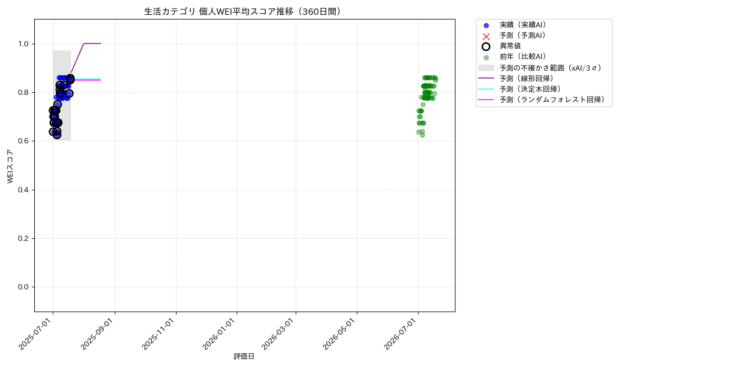Click the green dot marker in legend
The image size is (738, 369).
coord(486,57)
